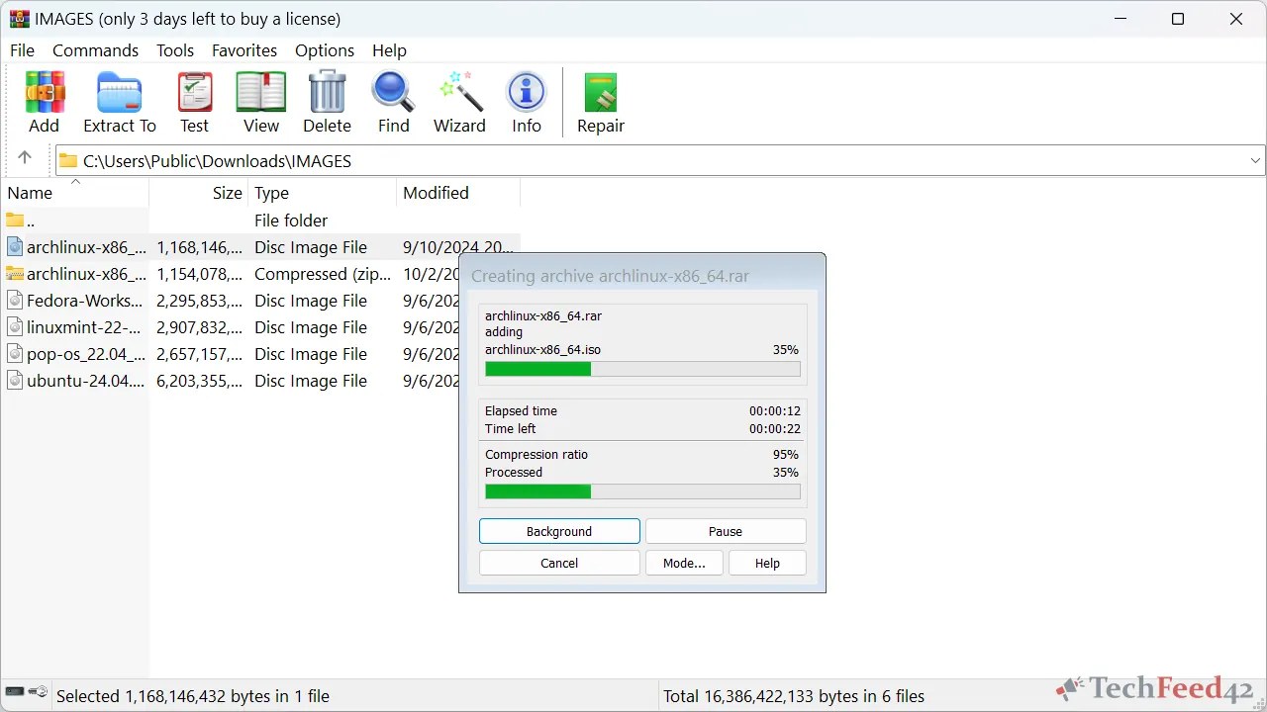Open the Favorites menu
Screen dimensions: 1267x712
pos(244,50)
